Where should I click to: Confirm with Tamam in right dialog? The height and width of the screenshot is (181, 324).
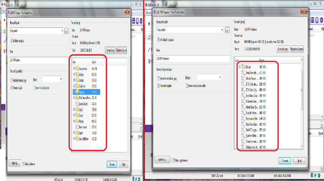285,161
